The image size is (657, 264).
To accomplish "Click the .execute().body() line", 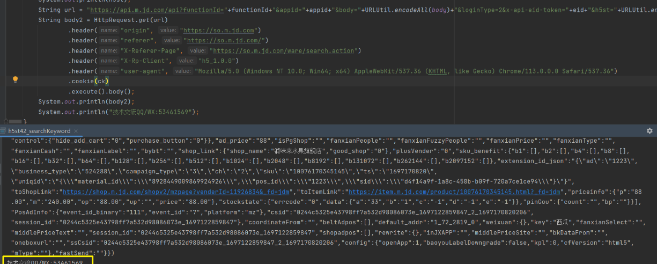I will 101,91.
